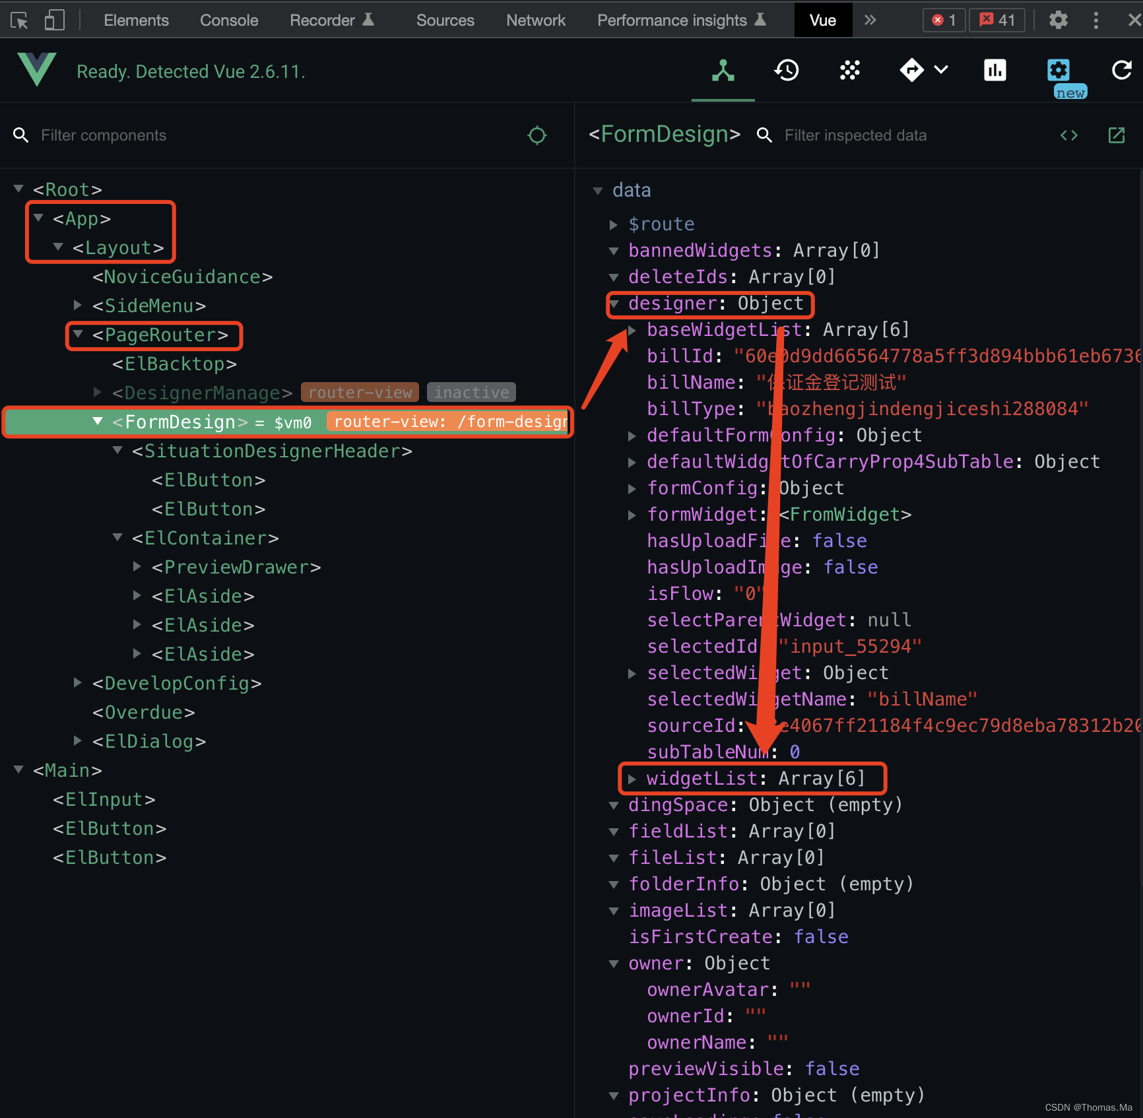The width and height of the screenshot is (1143, 1118).
Task: Click the issues badge showing 41
Action: point(997,20)
